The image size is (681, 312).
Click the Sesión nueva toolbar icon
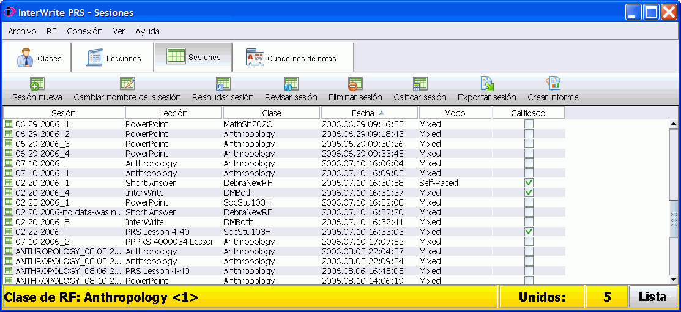click(37, 84)
